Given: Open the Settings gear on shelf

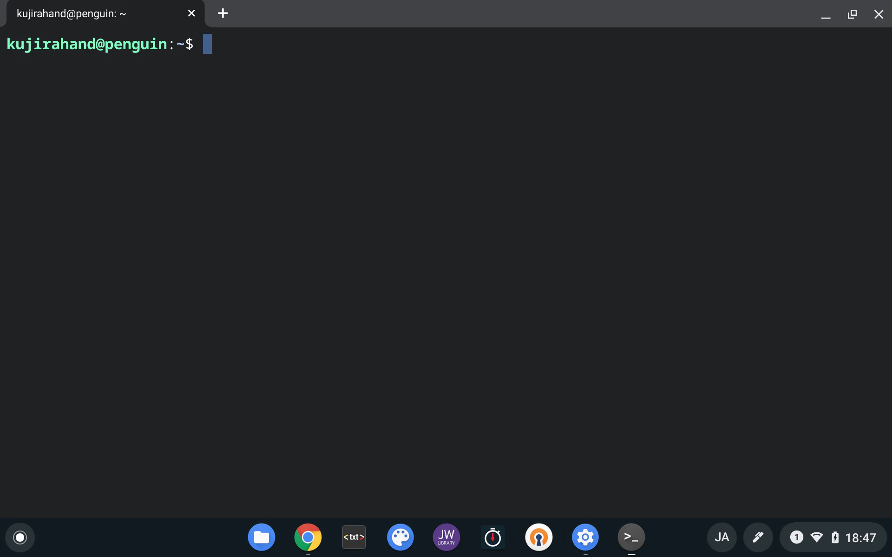Looking at the screenshot, I should point(585,538).
